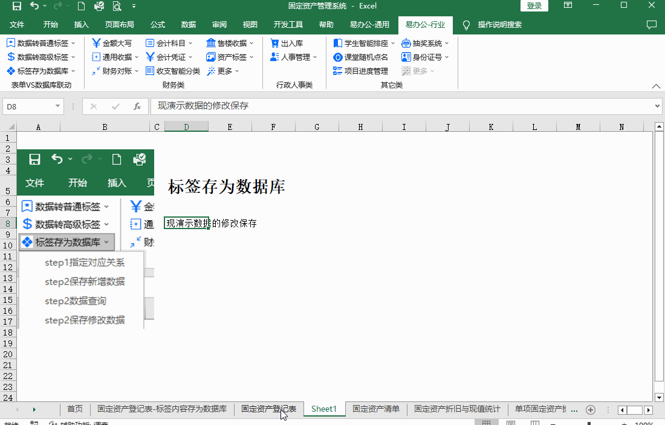Viewport: 665px width, 425px height.
Task: Click 课堂随机点名 button
Action: pyautogui.click(x=360, y=57)
